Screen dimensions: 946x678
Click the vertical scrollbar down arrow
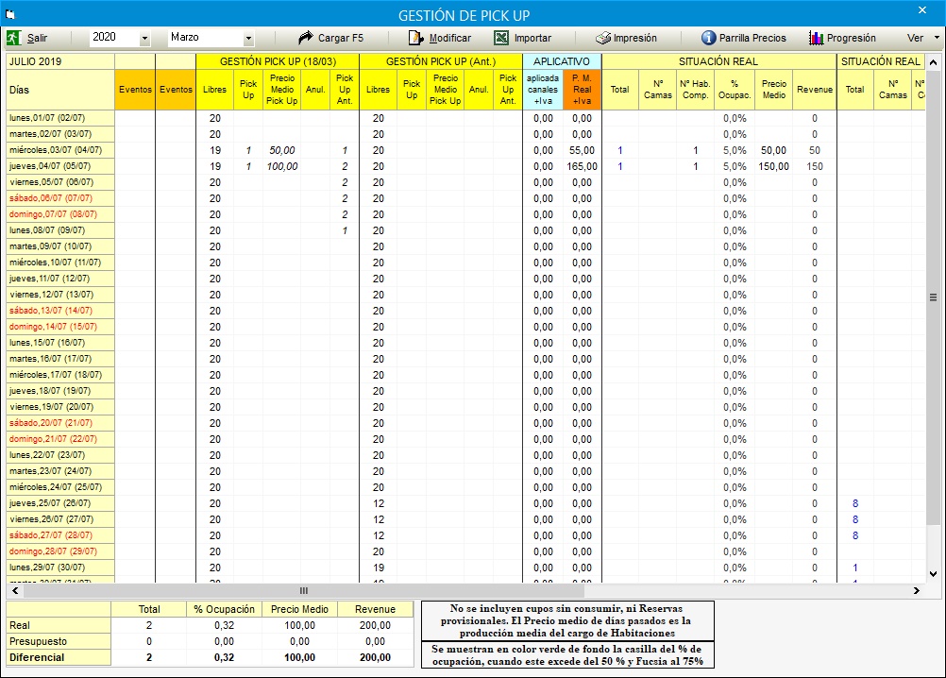pos(933,574)
